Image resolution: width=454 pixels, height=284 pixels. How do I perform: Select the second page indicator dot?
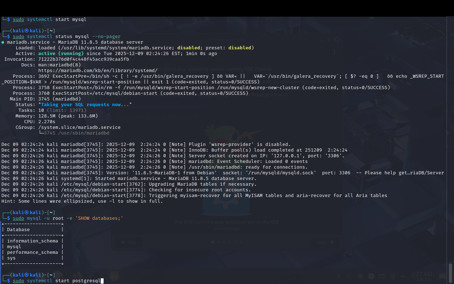tap(218, 242)
